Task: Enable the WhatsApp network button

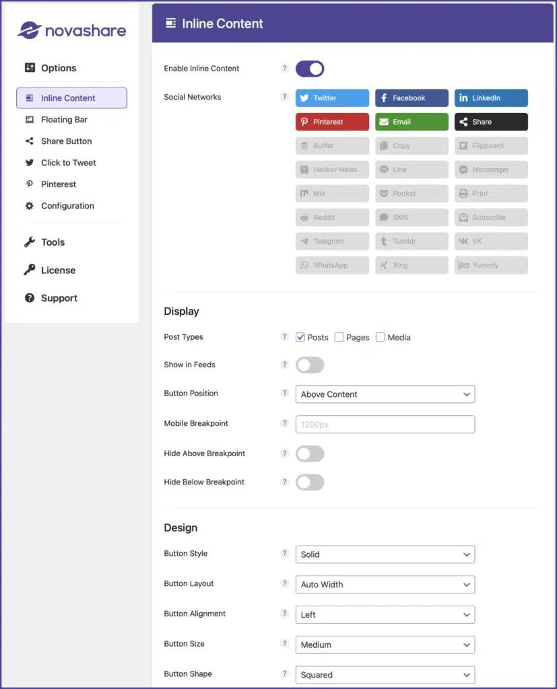Action: (332, 265)
